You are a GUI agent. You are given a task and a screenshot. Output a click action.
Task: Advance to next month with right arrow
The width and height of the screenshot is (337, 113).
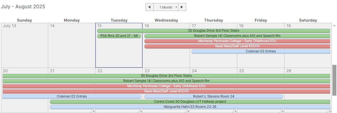click(182, 7)
